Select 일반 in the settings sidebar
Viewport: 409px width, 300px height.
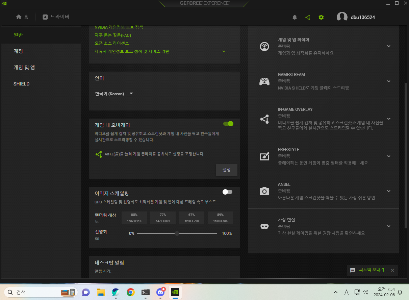click(x=41, y=35)
